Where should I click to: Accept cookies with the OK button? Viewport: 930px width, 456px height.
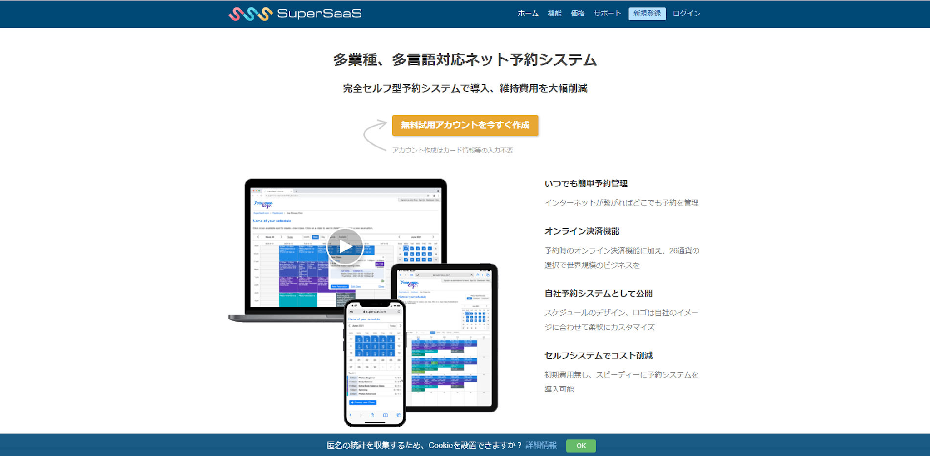(581, 446)
